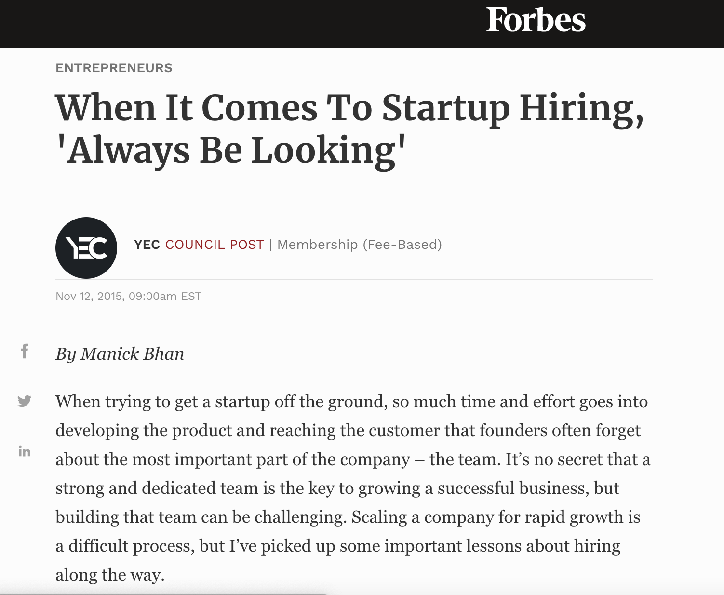Image resolution: width=724 pixels, height=595 pixels.
Task: Share the article on LinkedIn
Action: (24, 452)
